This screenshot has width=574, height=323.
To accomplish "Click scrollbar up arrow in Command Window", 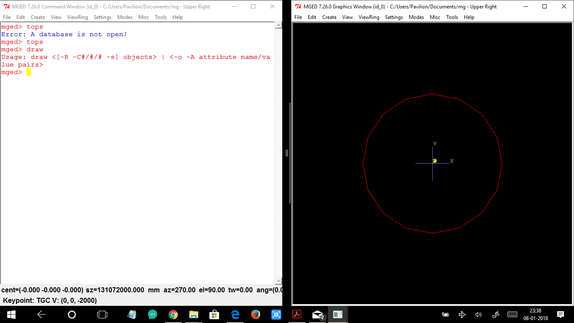I will coord(278,25).
